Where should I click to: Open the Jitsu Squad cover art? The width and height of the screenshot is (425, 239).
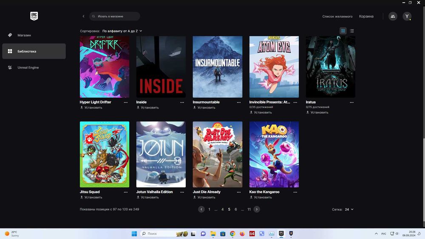105,154
